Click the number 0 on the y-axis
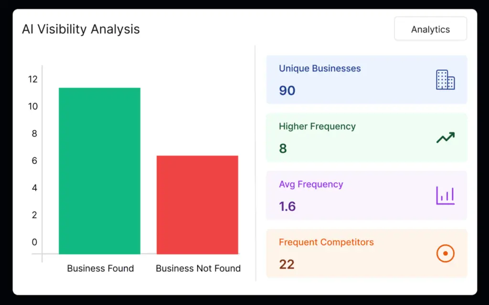This screenshot has width=489, height=305. (34, 242)
